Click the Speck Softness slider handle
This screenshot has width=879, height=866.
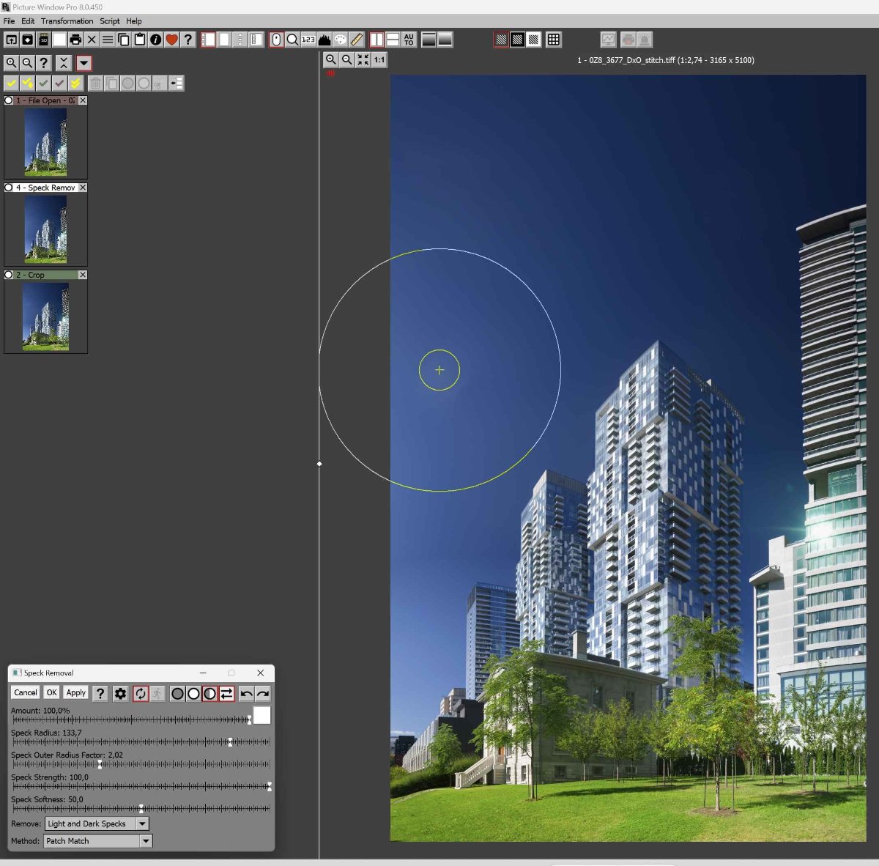pyautogui.click(x=141, y=808)
